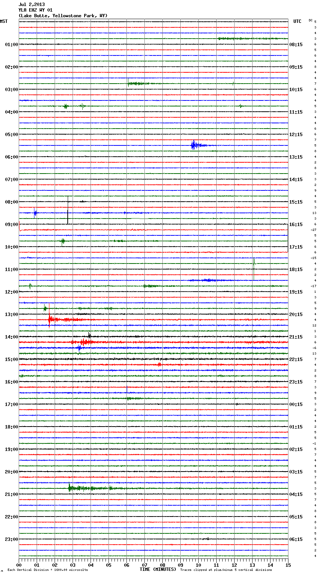Select the '22:15' UTC time label
Screen dimensions: 318x575
296,359
